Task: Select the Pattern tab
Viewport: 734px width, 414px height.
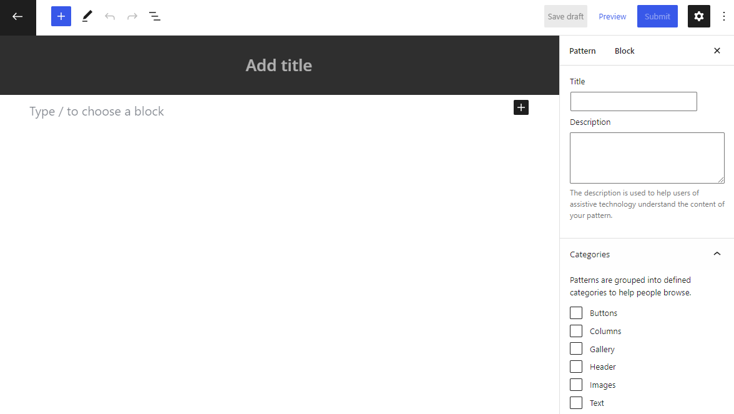Action: tap(582, 51)
